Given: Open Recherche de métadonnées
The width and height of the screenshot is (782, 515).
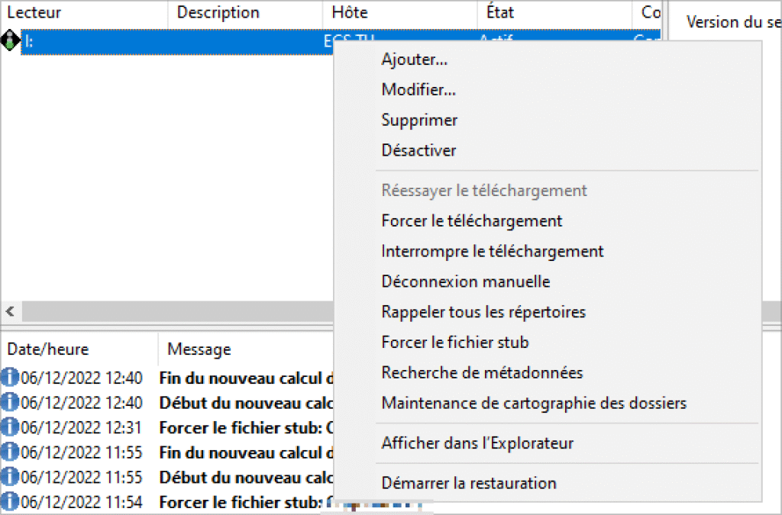Looking at the screenshot, I should coord(482,373).
